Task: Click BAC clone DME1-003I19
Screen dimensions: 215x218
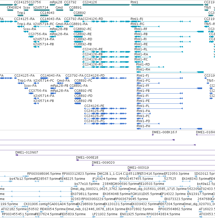Action: (138, 168)
